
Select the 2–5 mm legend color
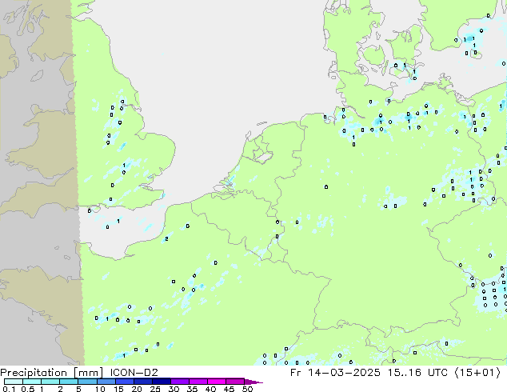click(69, 382)
